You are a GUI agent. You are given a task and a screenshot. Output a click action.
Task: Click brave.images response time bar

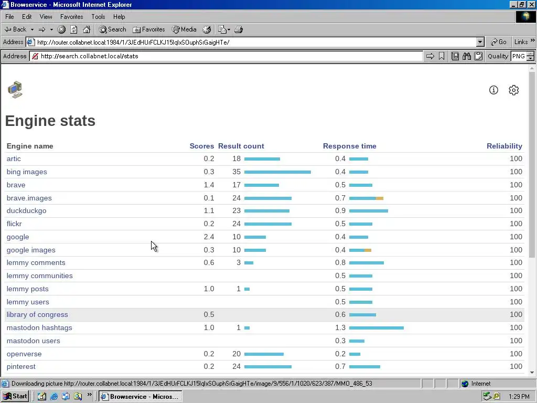point(366,198)
